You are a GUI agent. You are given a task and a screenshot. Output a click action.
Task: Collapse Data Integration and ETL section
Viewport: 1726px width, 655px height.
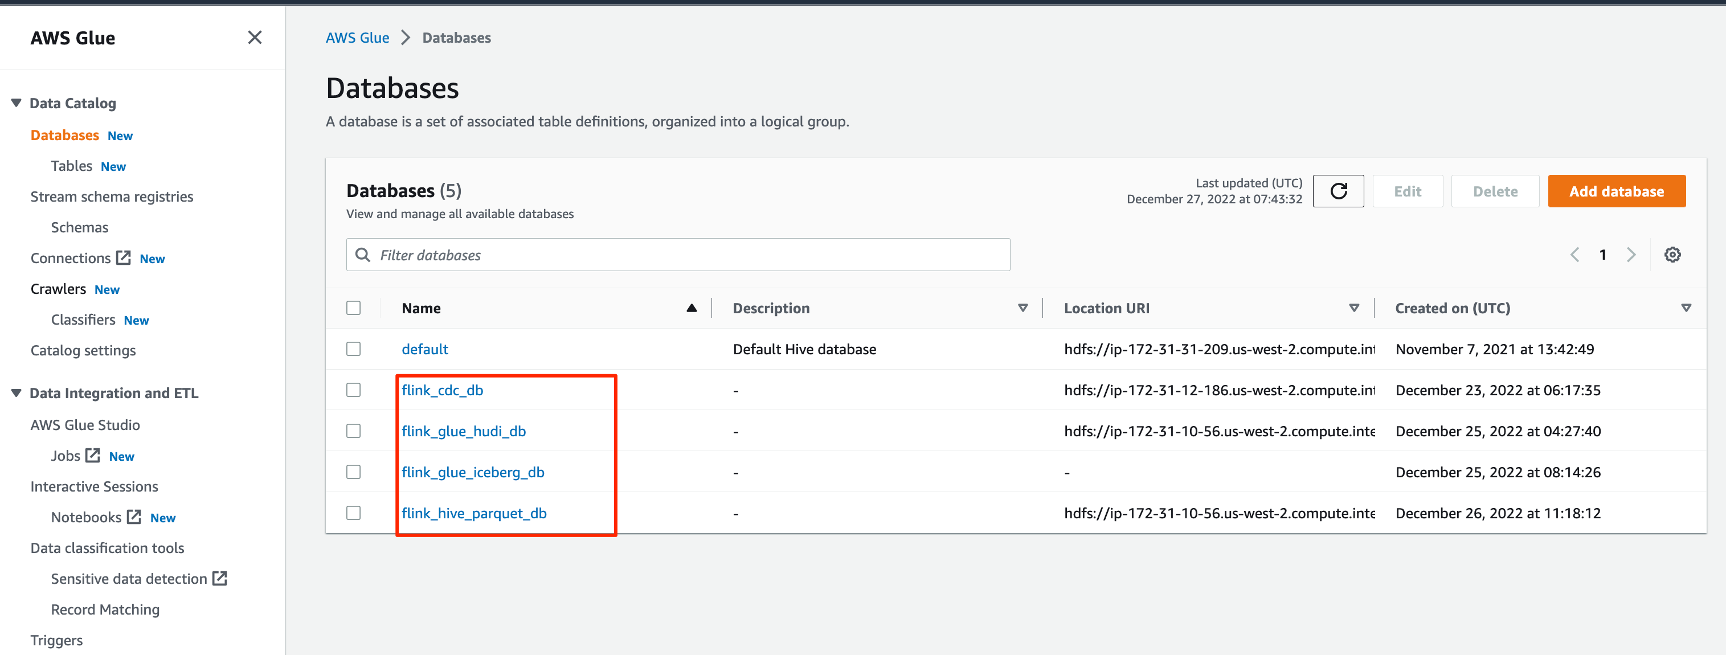tap(16, 393)
